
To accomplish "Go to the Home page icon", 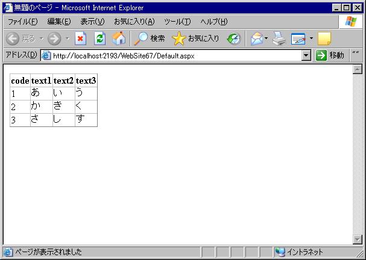I will tap(119, 39).
